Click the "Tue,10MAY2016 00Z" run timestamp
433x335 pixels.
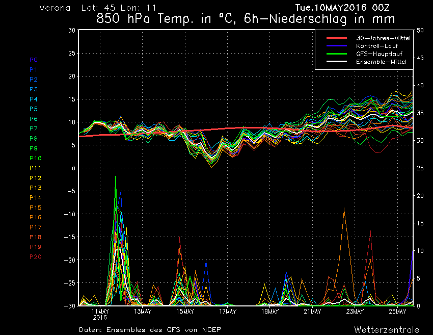[x=342, y=8]
